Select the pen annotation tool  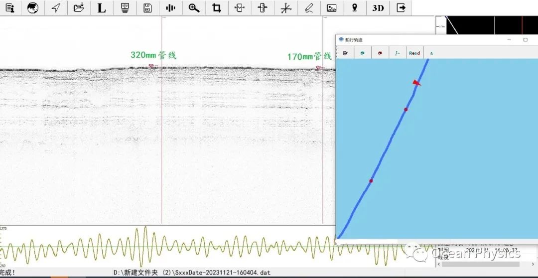(x=308, y=8)
